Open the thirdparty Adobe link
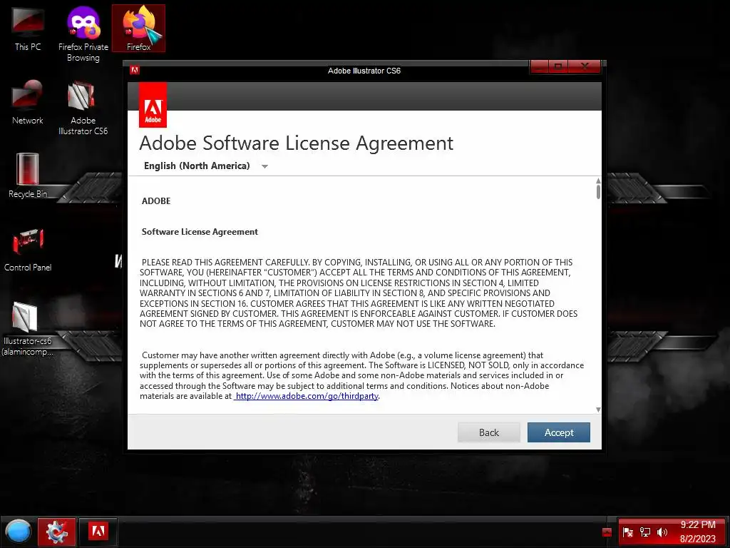Viewport: 730px width, 548px height. click(x=307, y=396)
